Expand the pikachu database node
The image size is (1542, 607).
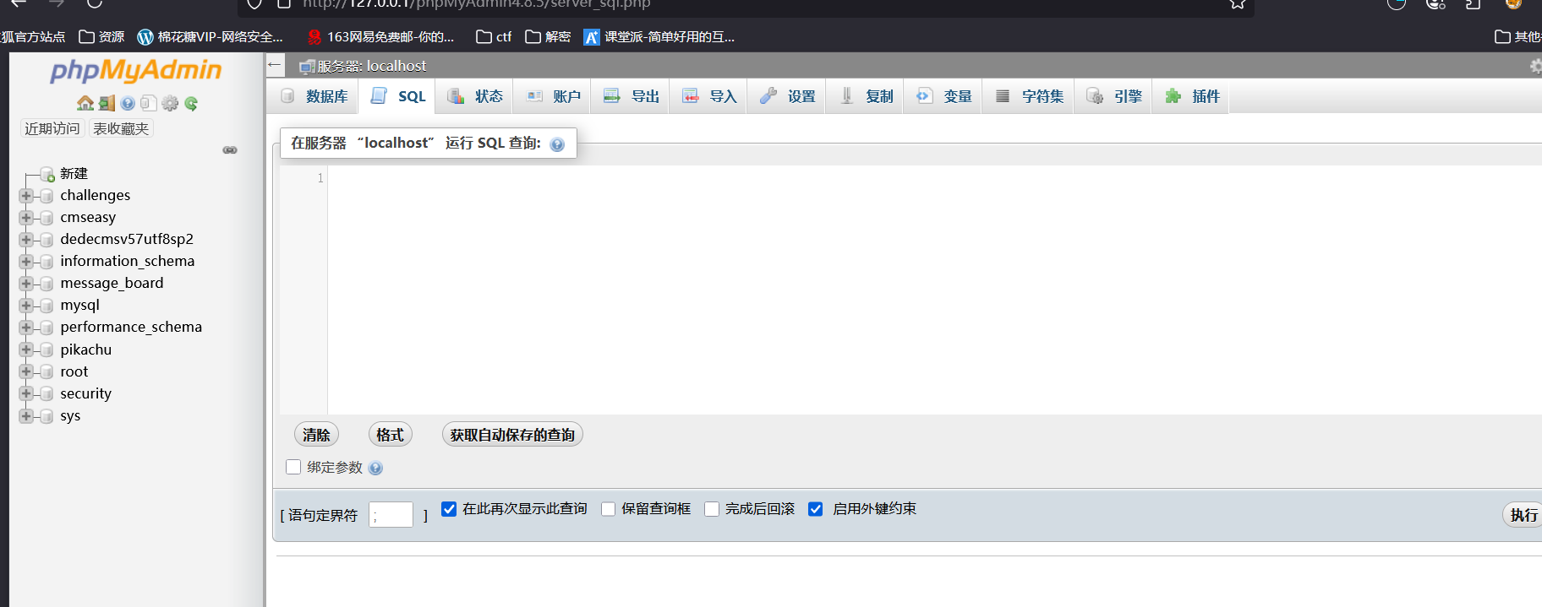coord(26,350)
